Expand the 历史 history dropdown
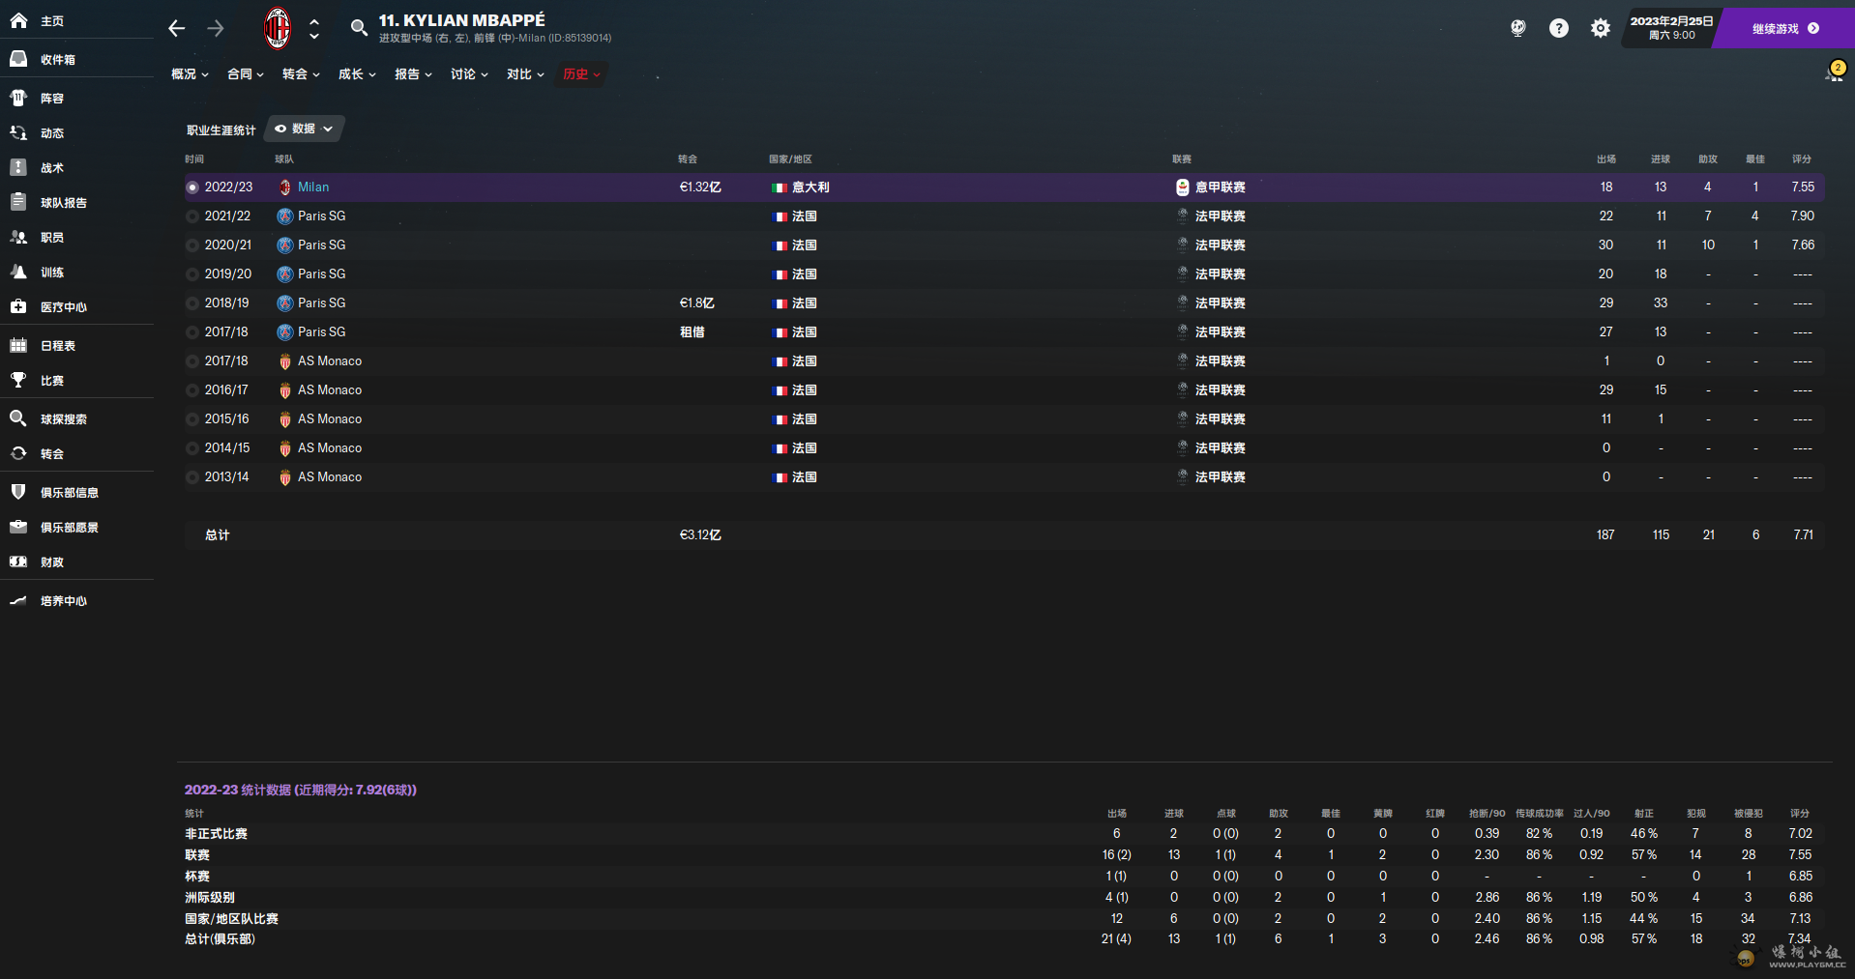This screenshot has width=1855, height=979. (581, 74)
